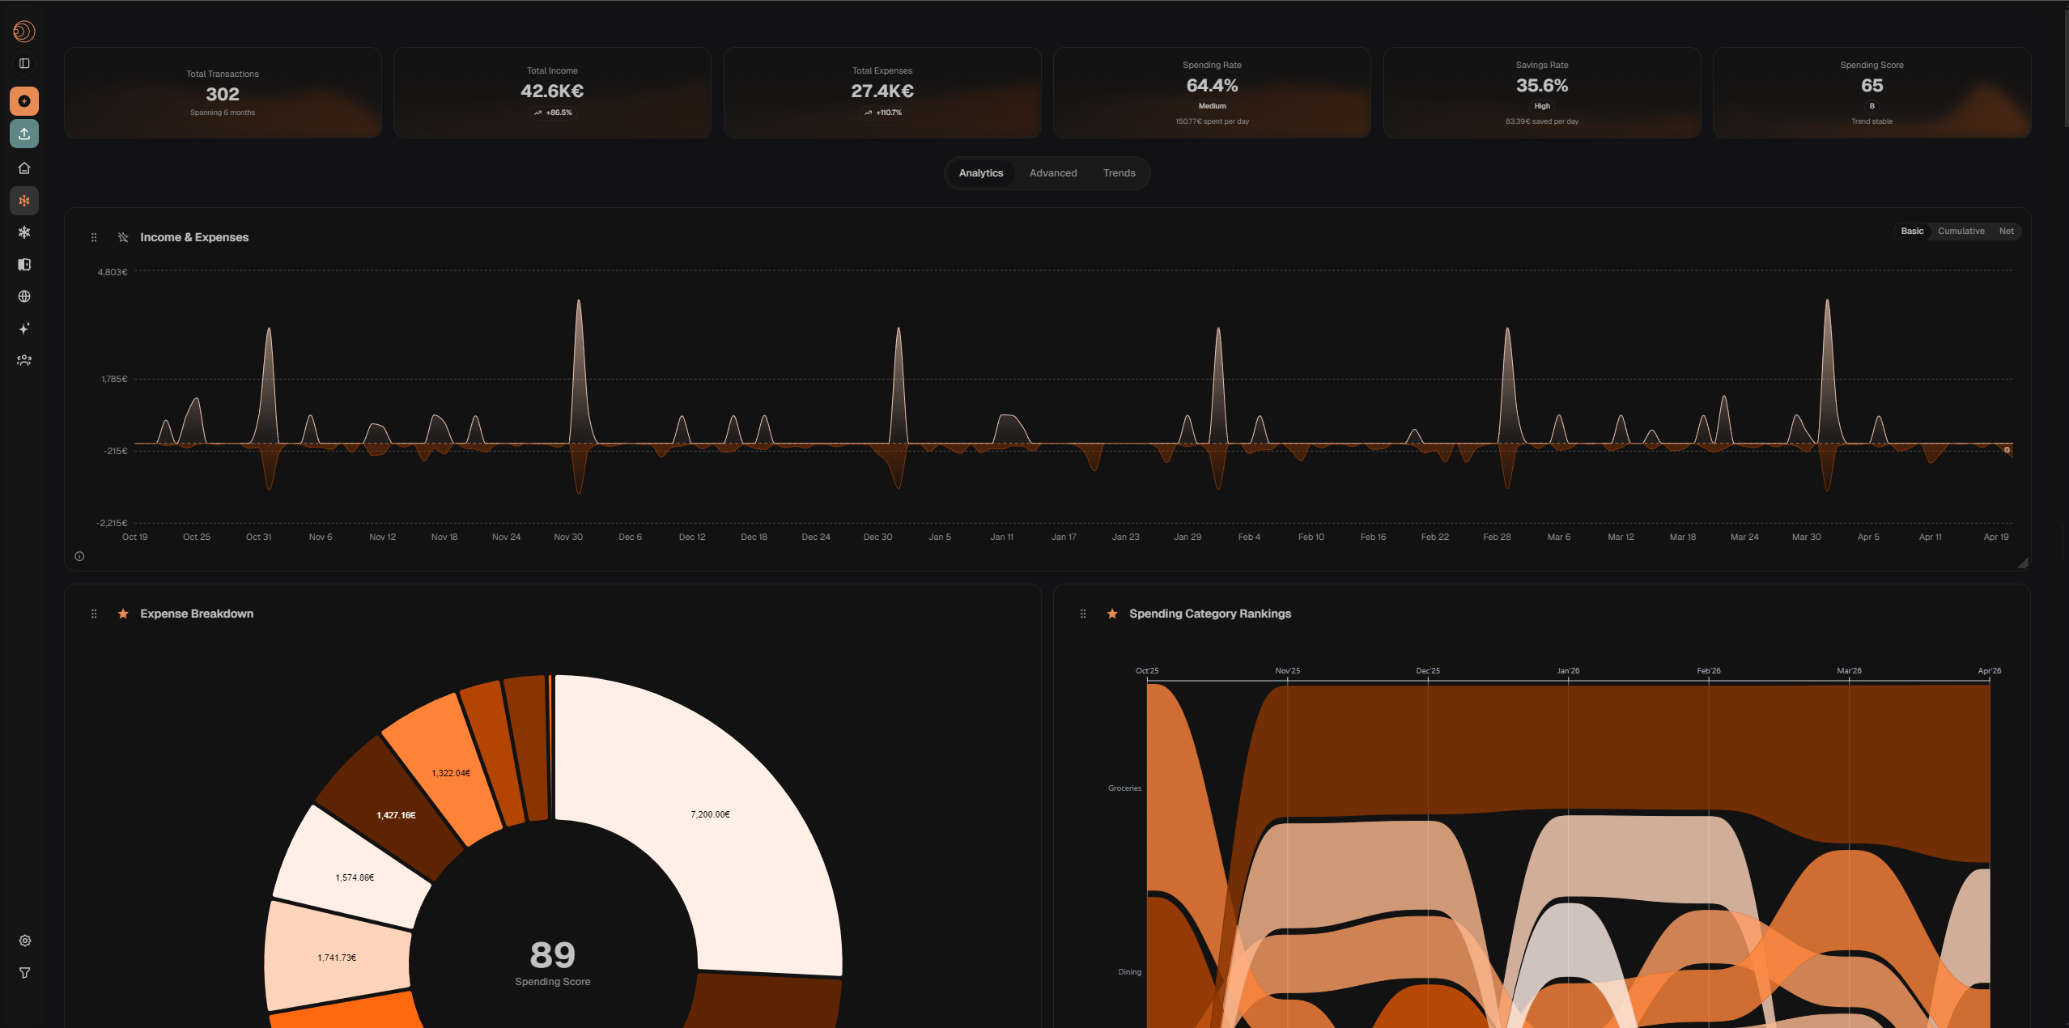Click the Dining ranking label
The width and height of the screenshot is (2069, 1028).
1129,972
